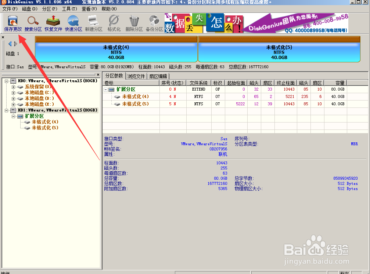The height and width of the screenshot is (274, 370).
Task: Switch to Sector Editor (扇区编辑) tab
Action: [x=158, y=76]
